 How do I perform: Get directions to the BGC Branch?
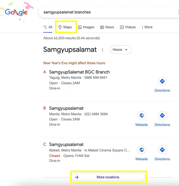pos(162,85)
